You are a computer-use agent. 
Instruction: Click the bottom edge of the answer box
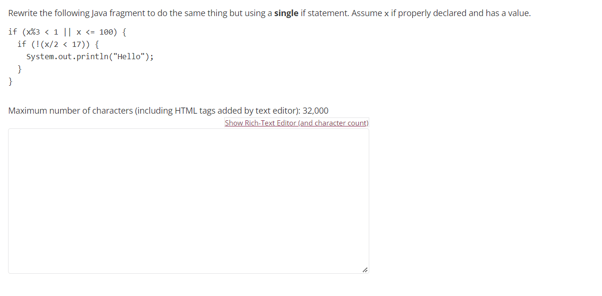(x=189, y=272)
